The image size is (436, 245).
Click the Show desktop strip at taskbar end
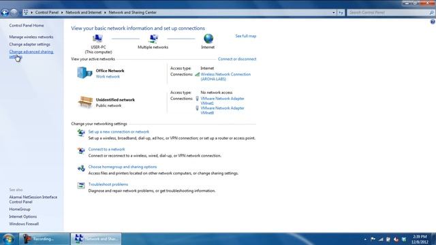(434, 239)
